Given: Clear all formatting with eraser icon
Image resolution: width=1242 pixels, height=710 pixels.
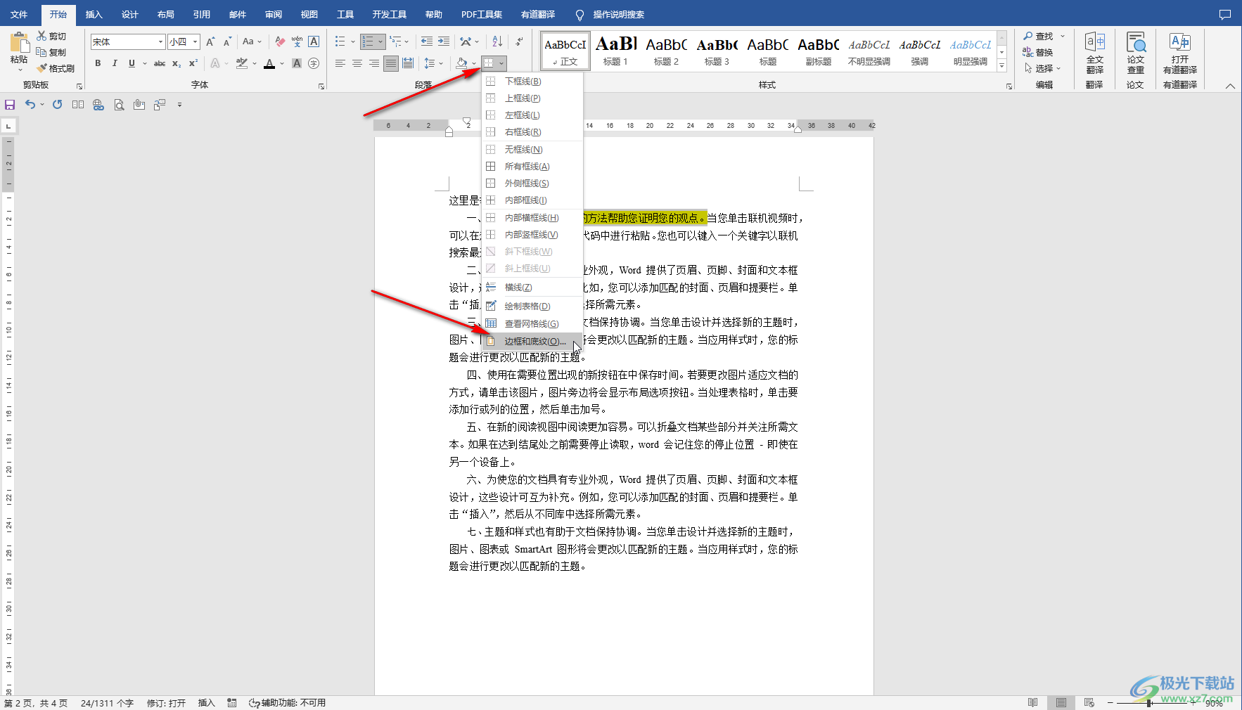Looking at the screenshot, I should (280, 41).
